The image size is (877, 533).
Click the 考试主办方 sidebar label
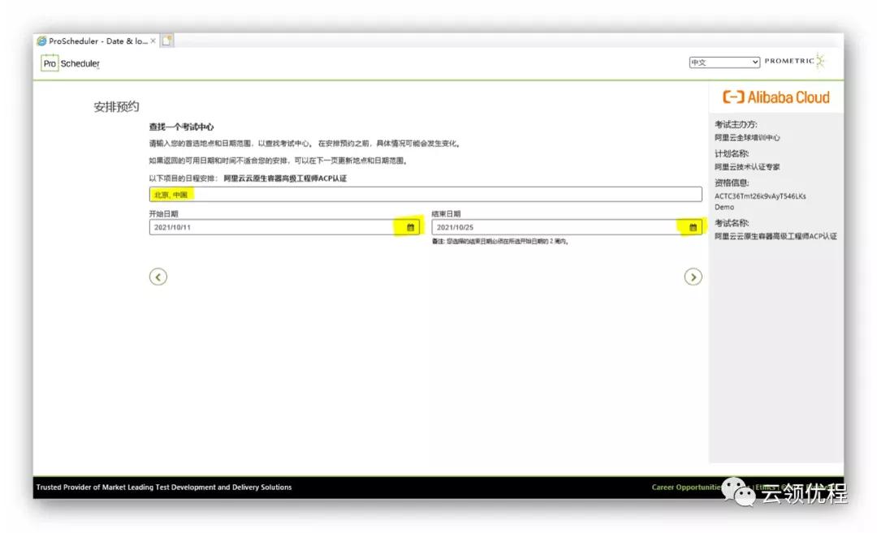tap(736, 124)
